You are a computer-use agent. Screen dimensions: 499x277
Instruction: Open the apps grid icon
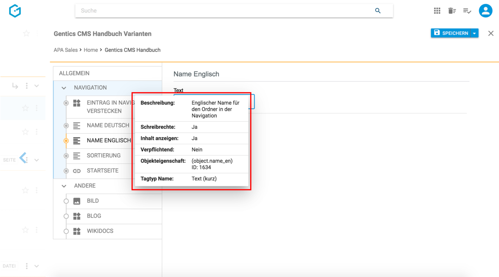tap(437, 11)
